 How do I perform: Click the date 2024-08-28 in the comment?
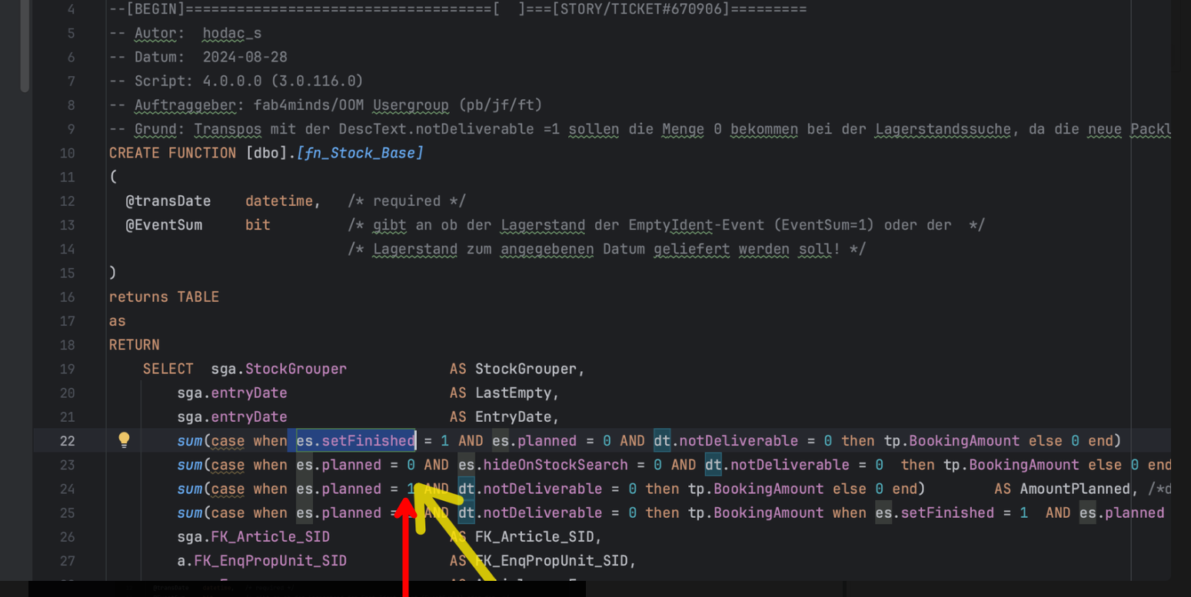click(x=245, y=57)
